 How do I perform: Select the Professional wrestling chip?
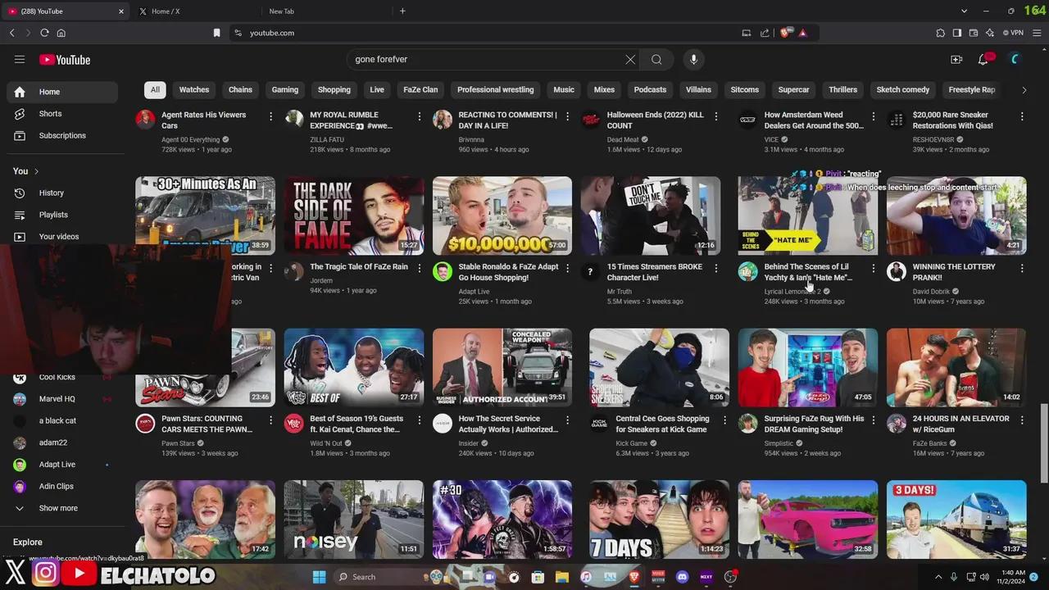495,89
